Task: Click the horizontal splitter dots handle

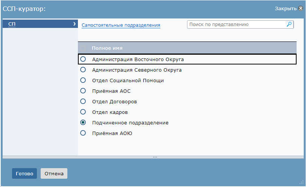Action: point(155,157)
